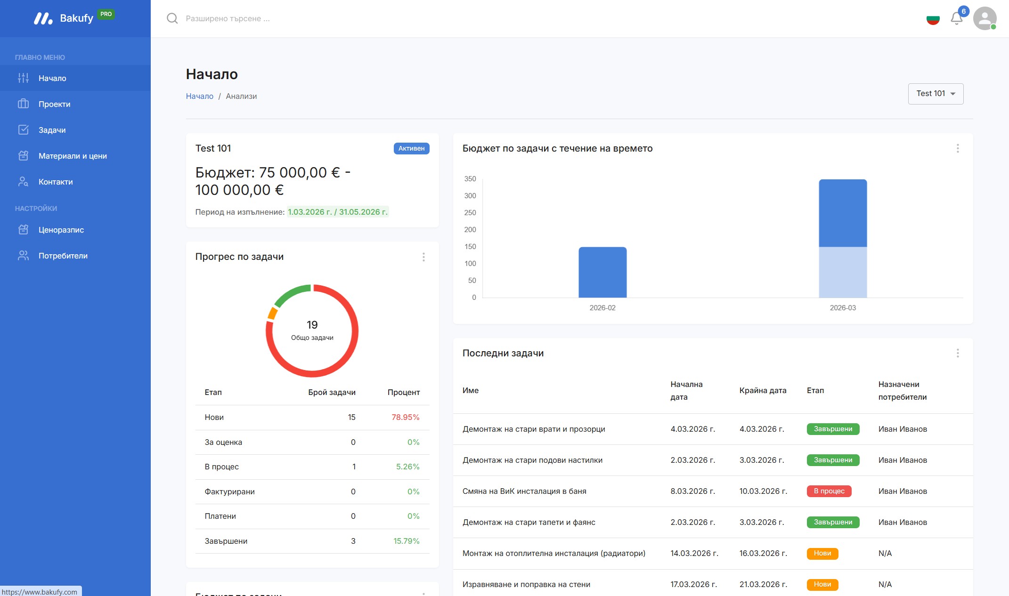
Task: Click the Завършени badge for подови настилки
Action: (x=833, y=460)
